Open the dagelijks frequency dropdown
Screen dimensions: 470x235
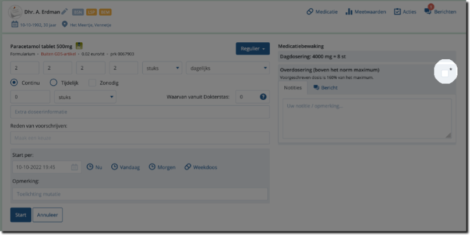(227, 68)
